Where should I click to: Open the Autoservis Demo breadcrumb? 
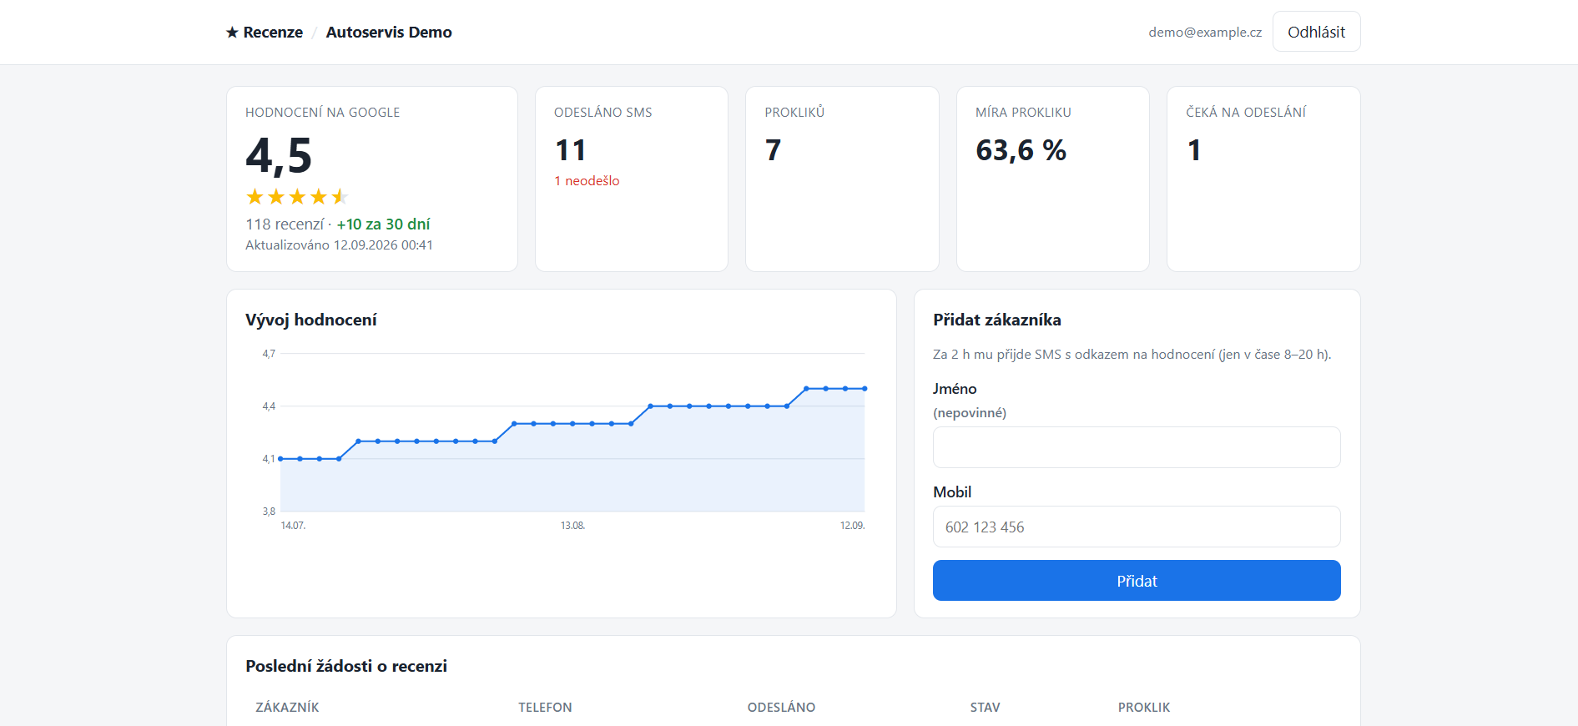pyautogui.click(x=389, y=33)
